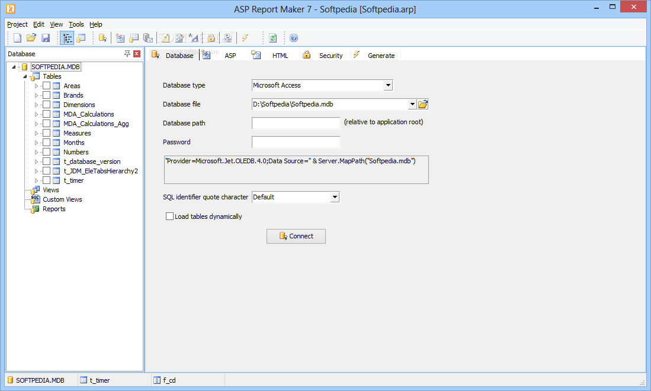Screen dimensions: 651x391
Task: Close the Database panel with red X
Action: pyautogui.click(x=137, y=54)
